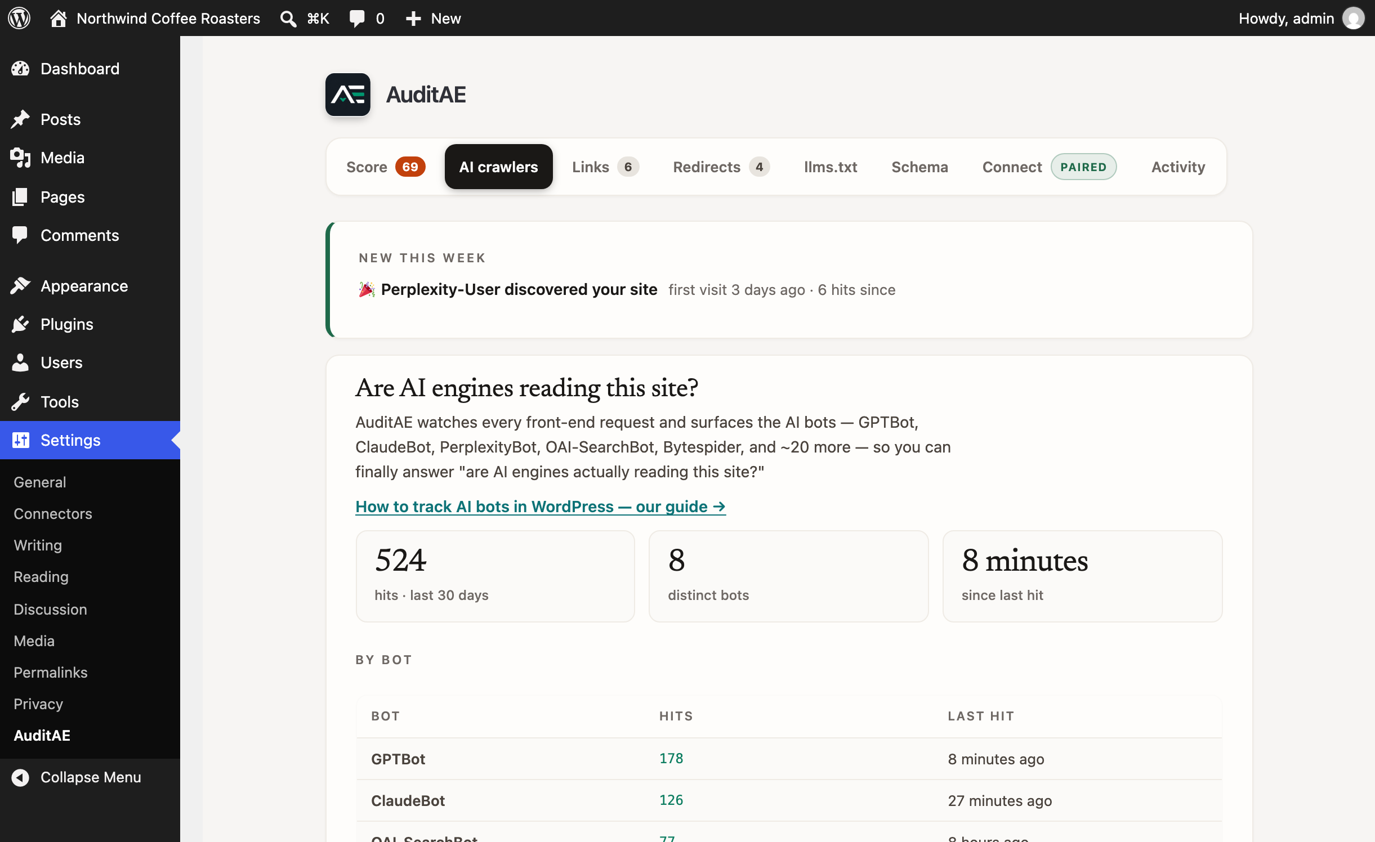Click the Pages icon in sidebar
This screenshot has width=1375, height=842.
(20, 197)
